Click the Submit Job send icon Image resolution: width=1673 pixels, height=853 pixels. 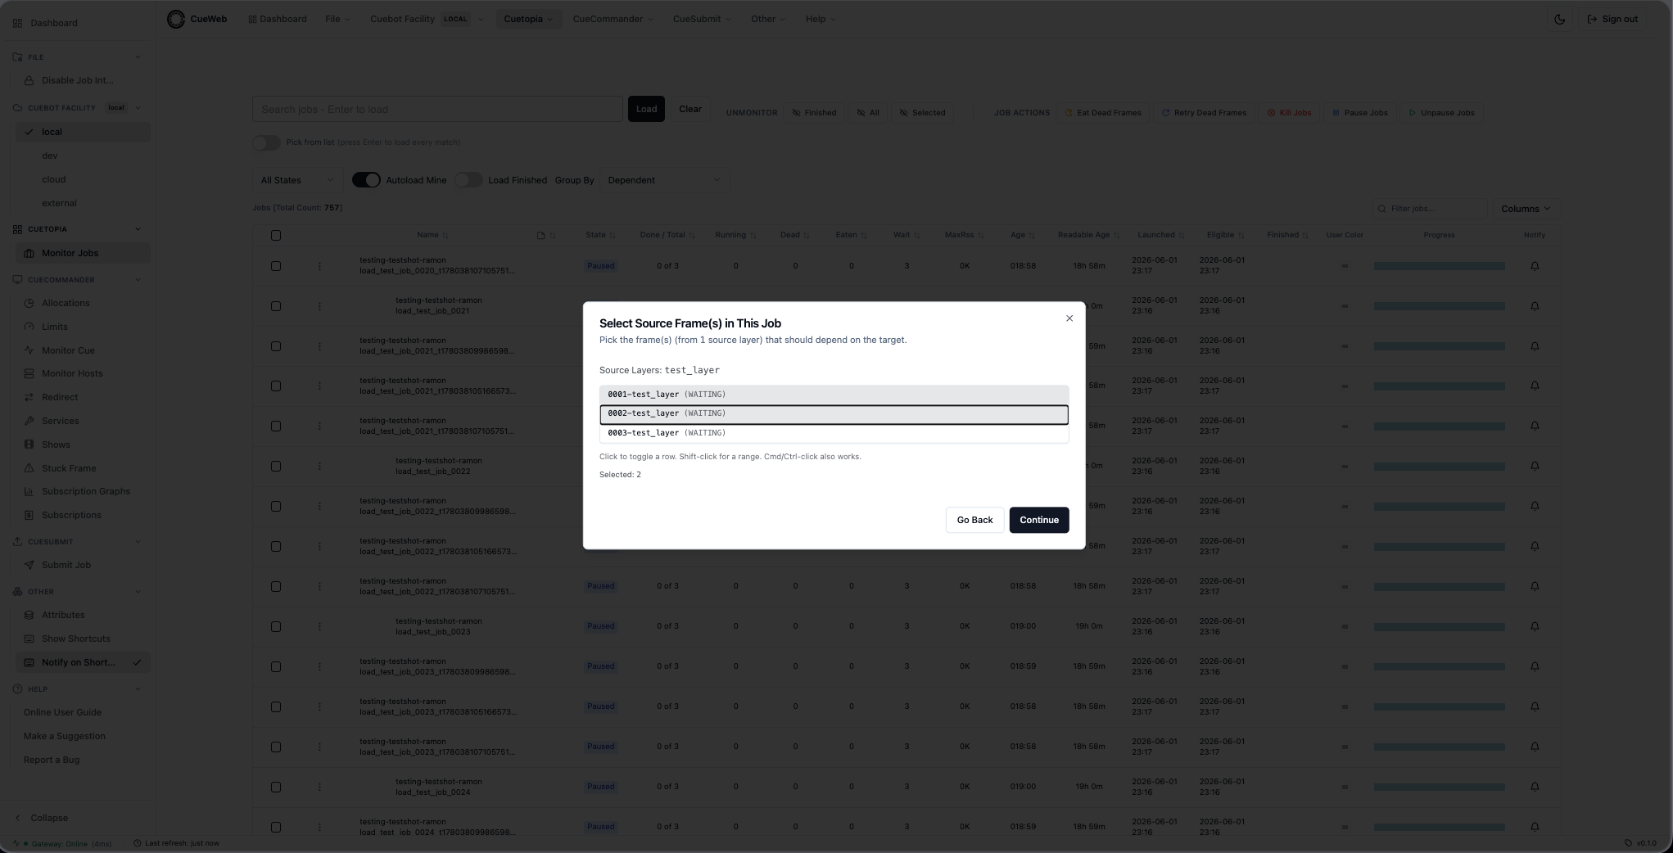click(29, 565)
